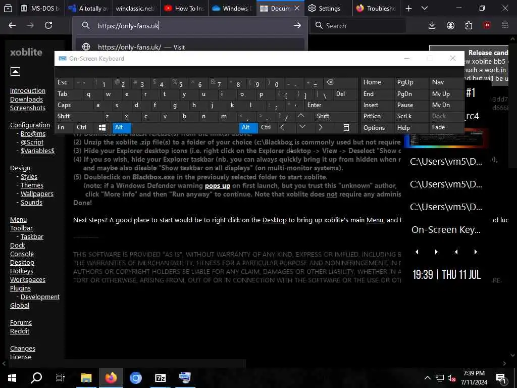Expand the list all tabs chevron
Image resolution: width=517 pixels, height=388 pixels.
424,8
